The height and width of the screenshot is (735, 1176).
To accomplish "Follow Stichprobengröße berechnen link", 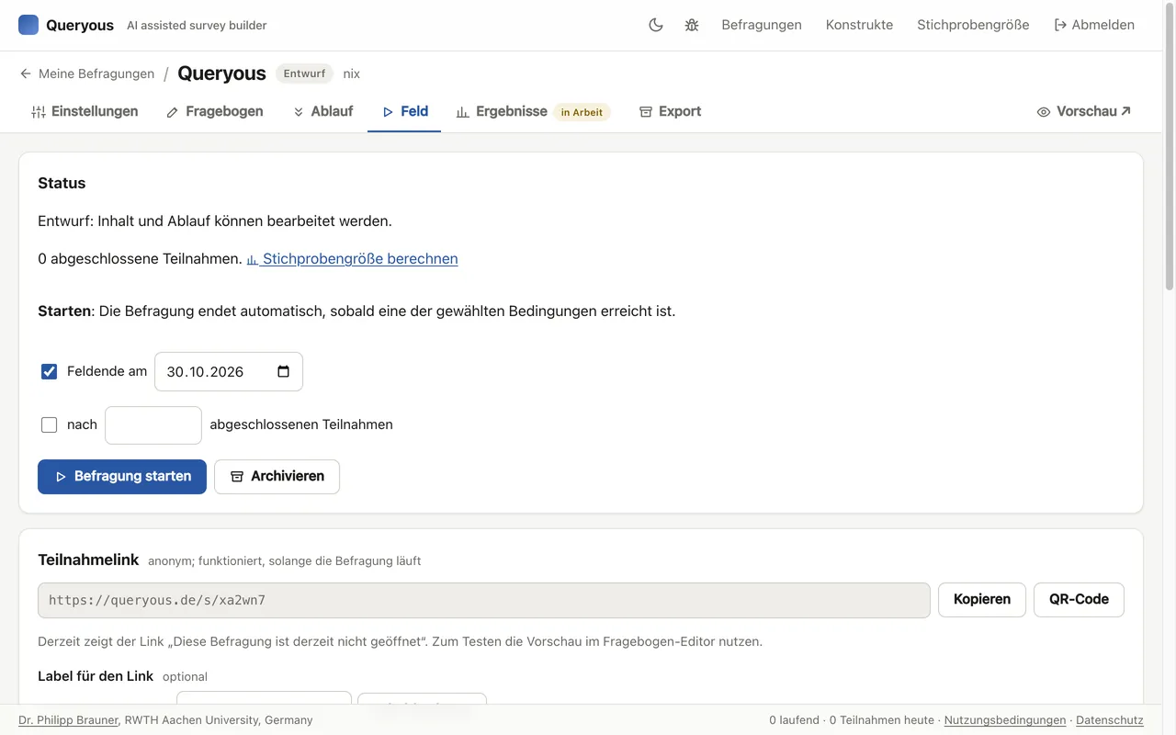I will pyautogui.click(x=352, y=259).
